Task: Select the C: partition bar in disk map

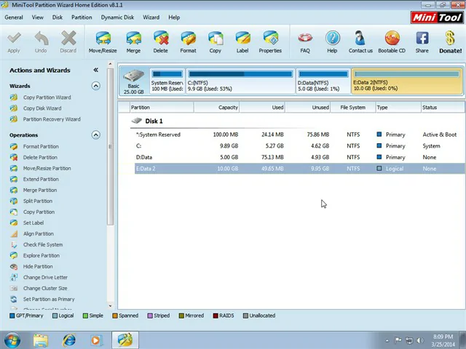Action: (240, 82)
